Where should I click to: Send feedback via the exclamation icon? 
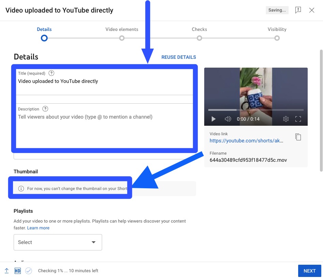coord(298,10)
